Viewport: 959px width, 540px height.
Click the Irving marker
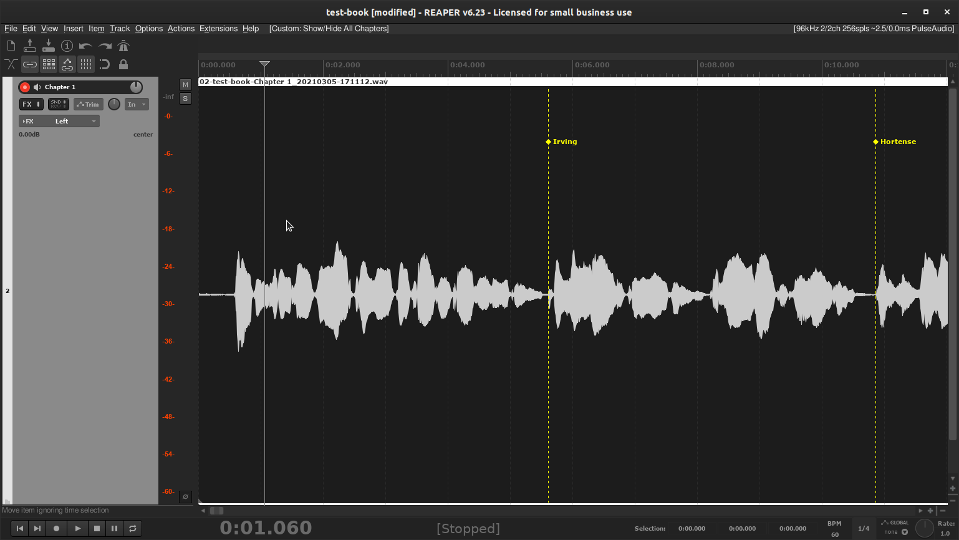pyautogui.click(x=562, y=142)
